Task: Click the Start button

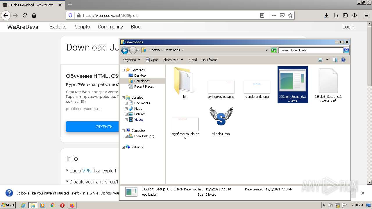Action: [8, 205]
